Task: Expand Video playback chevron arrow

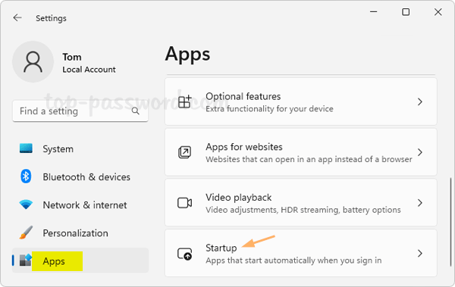Action: [419, 203]
